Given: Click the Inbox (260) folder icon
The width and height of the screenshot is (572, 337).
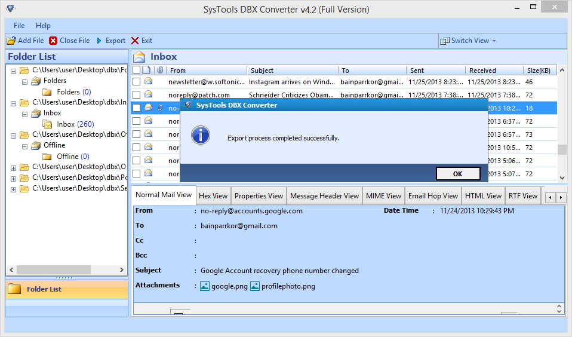Looking at the screenshot, I should (47, 124).
